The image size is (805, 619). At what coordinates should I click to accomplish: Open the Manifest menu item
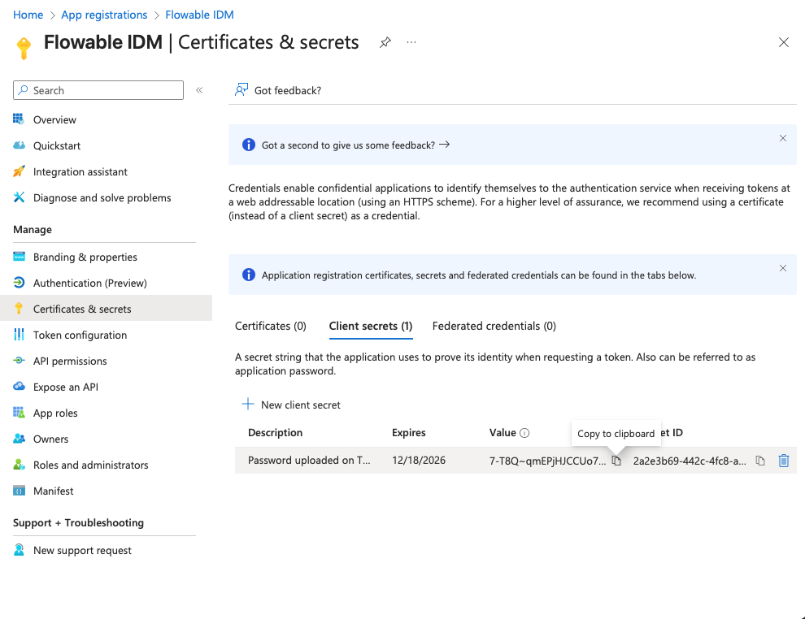tap(53, 491)
